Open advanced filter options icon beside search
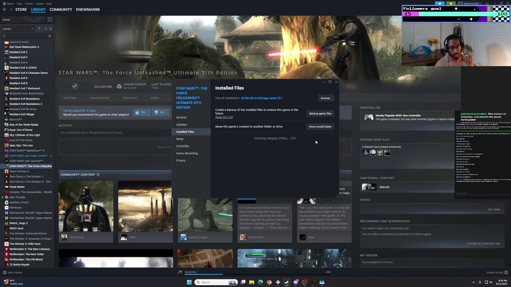This screenshot has width=511, height=287. click(50, 36)
